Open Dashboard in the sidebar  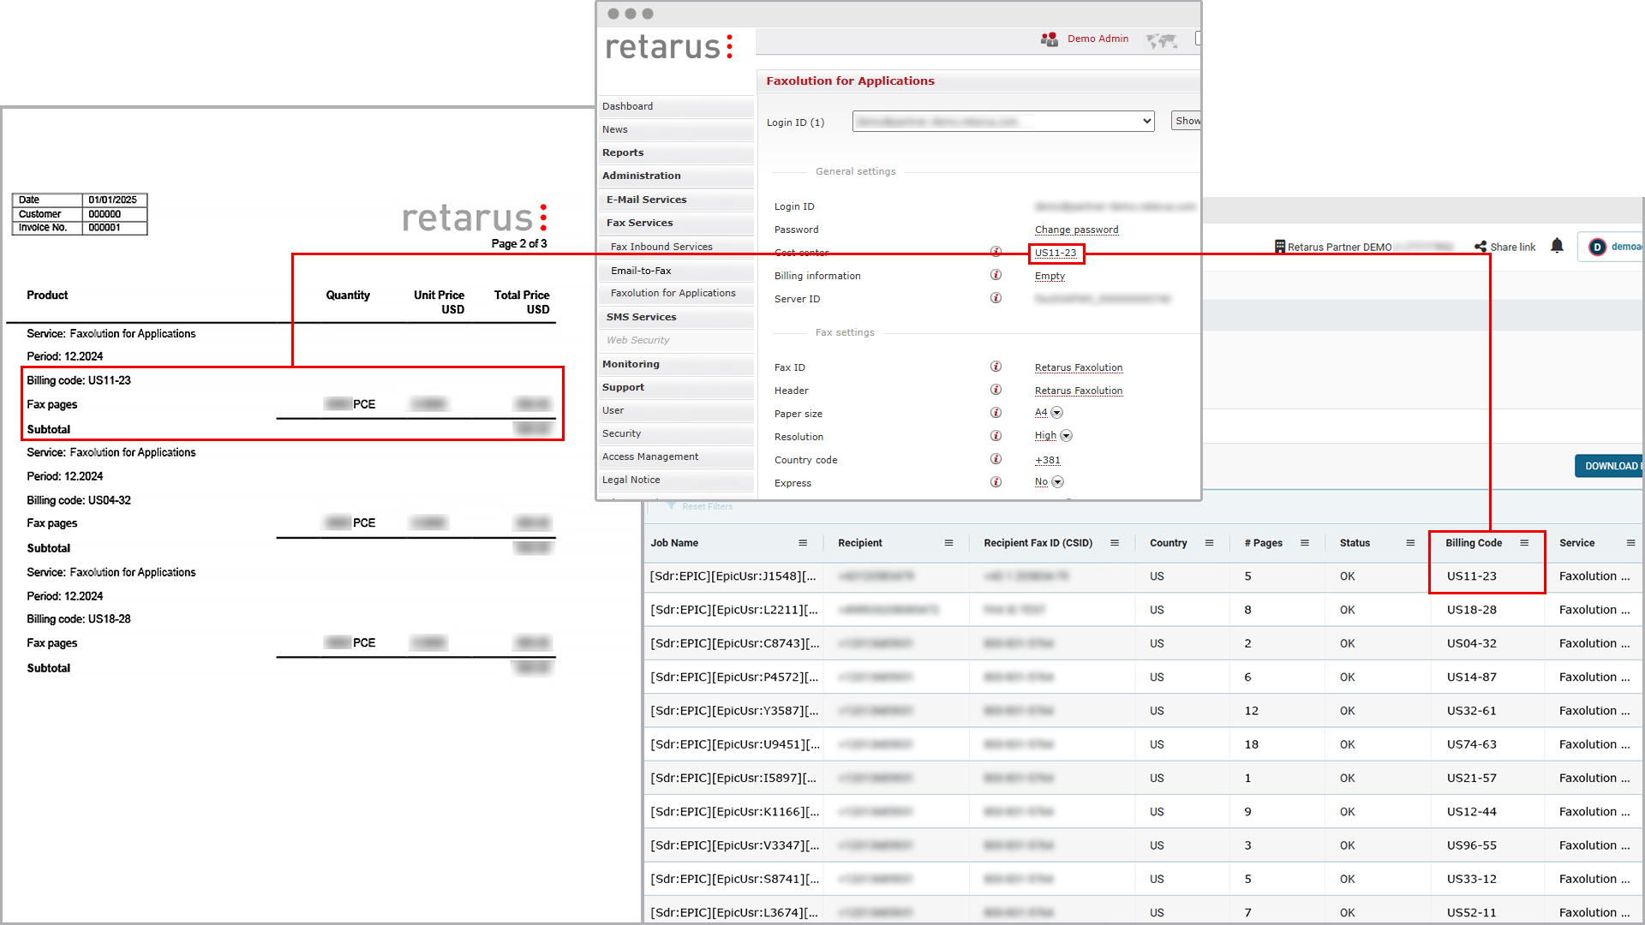(x=676, y=106)
